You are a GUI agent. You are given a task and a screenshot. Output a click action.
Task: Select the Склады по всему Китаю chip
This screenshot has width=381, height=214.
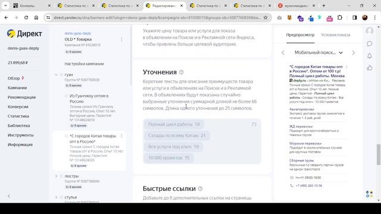177,136
